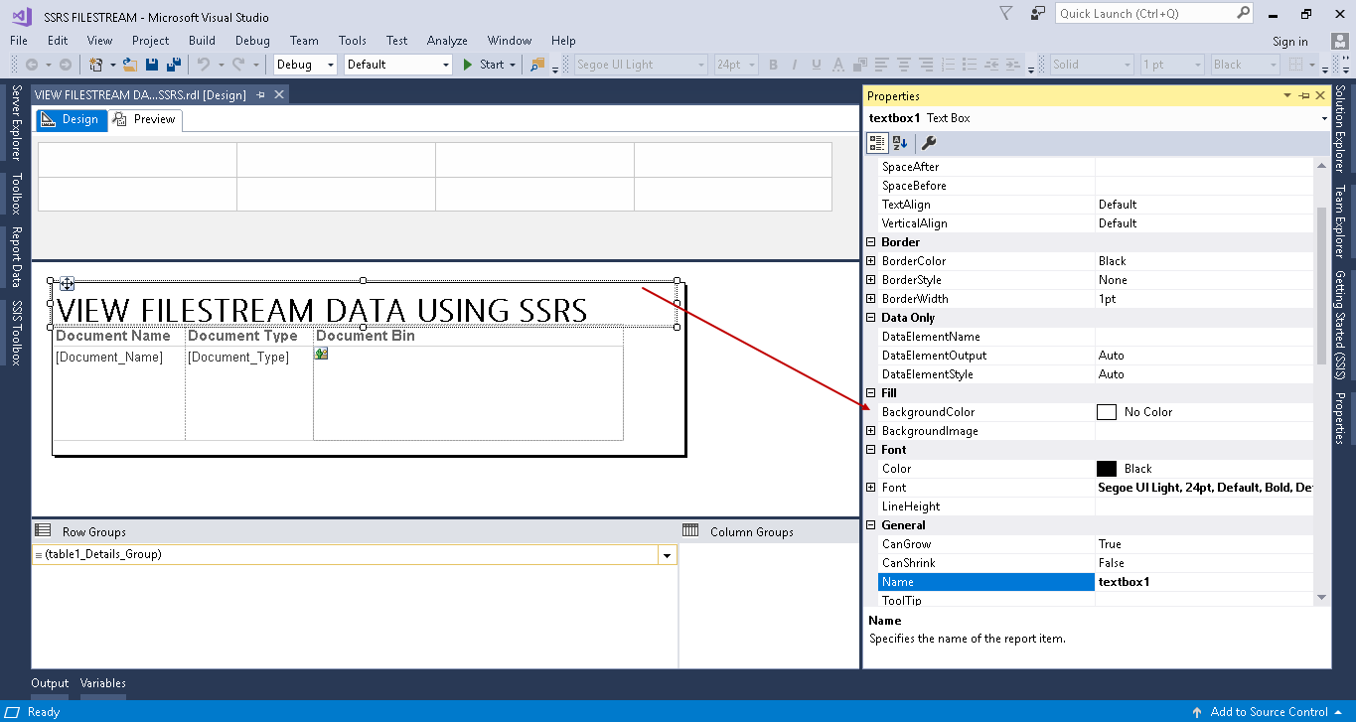Click the black font Color swatch
The height and width of the screenshot is (722, 1356).
point(1107,469)
